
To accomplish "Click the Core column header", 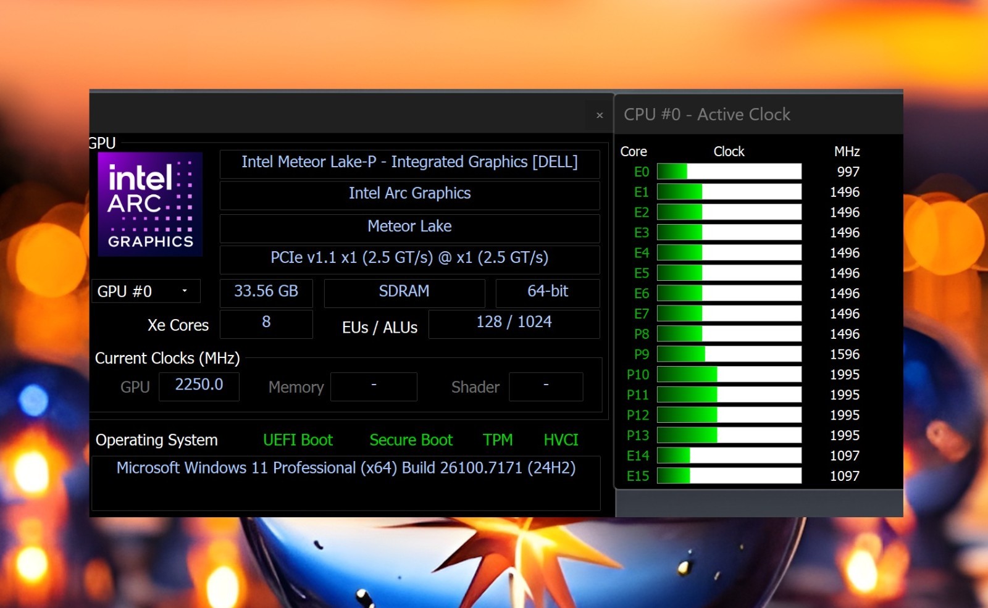I will [x=634, y=151].
